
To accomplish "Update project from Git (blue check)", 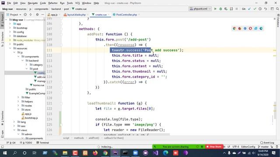I will pyautogui.click(x=249, y=9).
